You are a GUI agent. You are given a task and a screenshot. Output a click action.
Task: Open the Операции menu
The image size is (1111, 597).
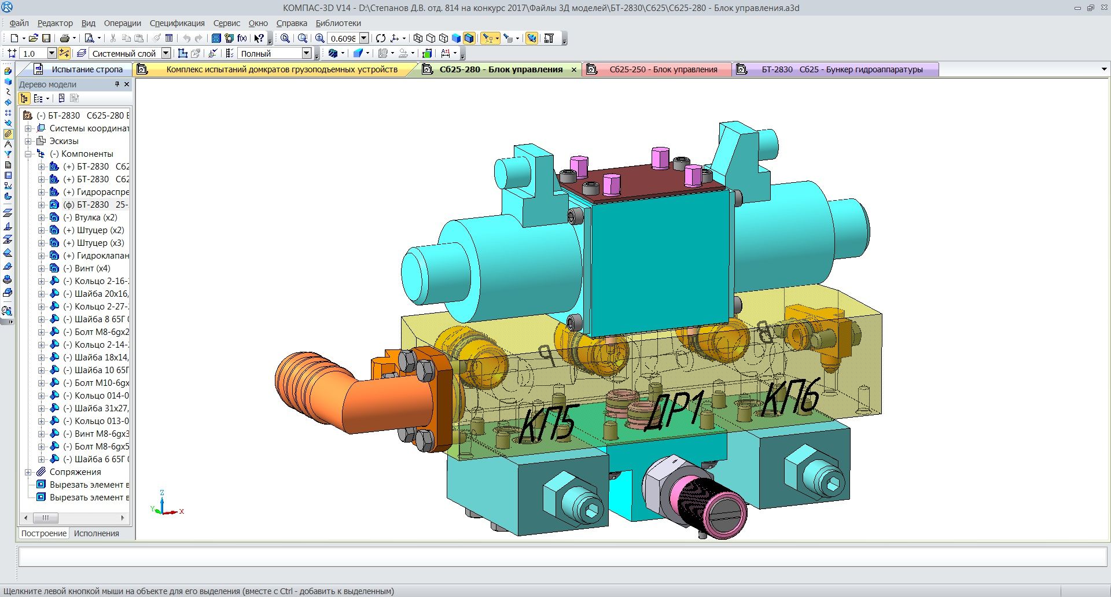122,23
